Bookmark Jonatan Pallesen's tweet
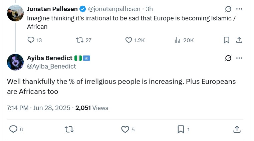This screenshot has height=141, width=254. [226, 40]
